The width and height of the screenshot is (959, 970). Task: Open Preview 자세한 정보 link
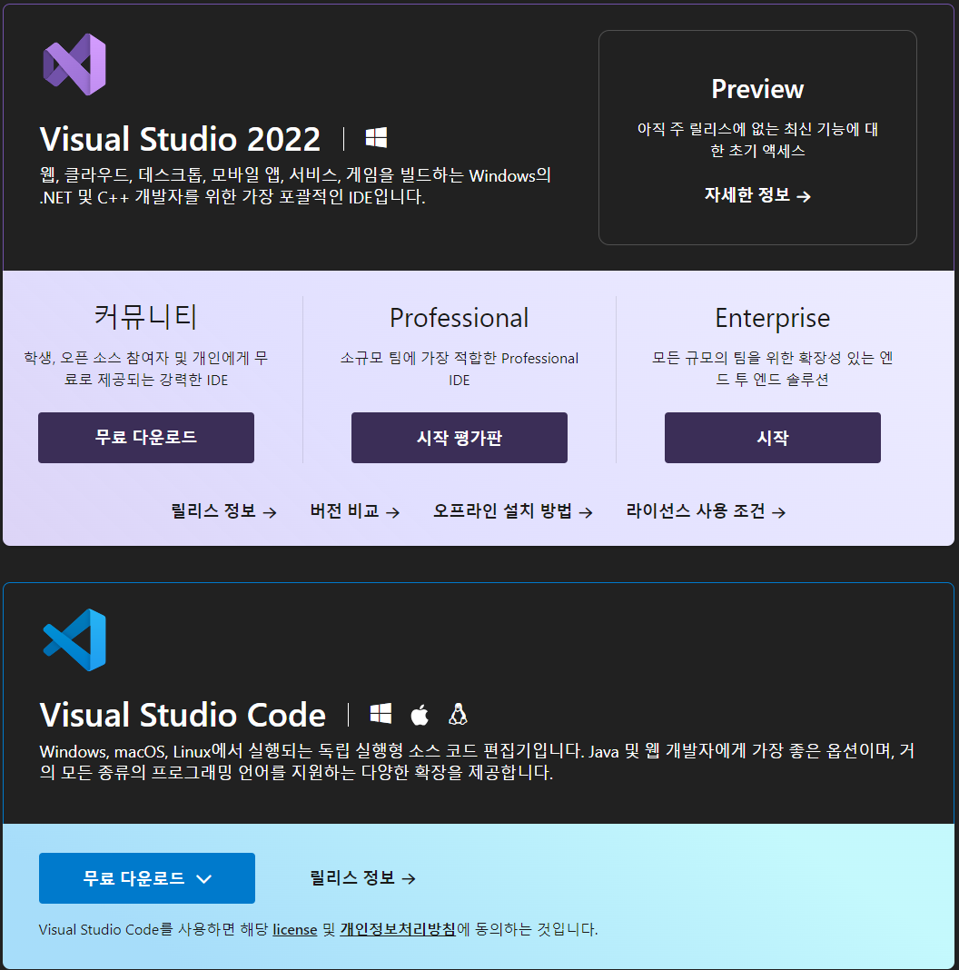(x=757, y=195)
